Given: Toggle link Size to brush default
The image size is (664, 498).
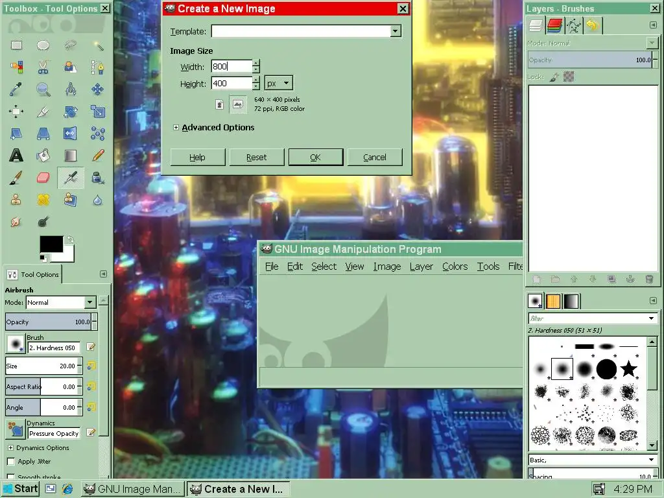Looking at the screenshot, I should coord(91,366).
